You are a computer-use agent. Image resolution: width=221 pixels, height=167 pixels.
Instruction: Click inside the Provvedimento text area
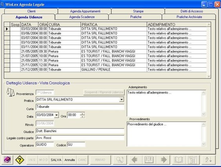point(164,134)
